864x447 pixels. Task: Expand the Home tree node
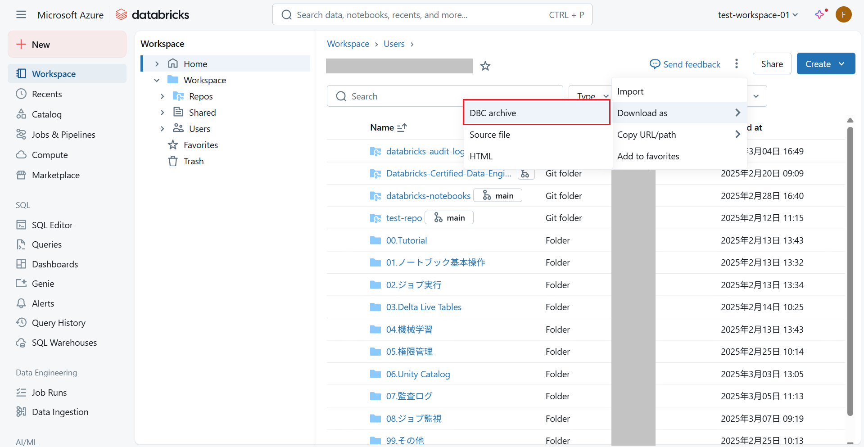click(x=157, y=64)
